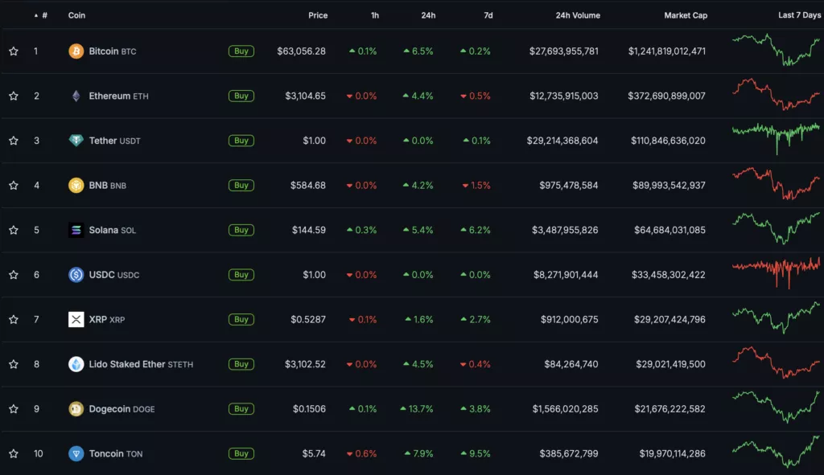Click Buy in the Dogecoin row

[241, 408]
